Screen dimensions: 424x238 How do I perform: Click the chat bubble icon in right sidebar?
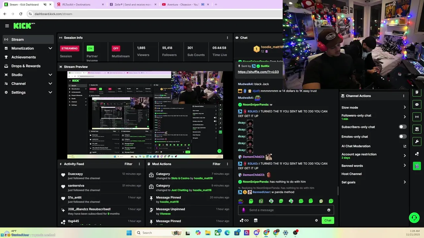tap(417, 104)
